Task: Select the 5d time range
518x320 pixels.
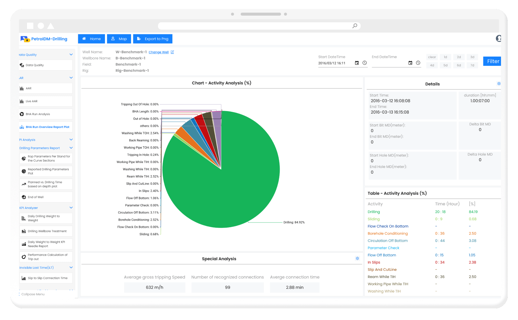Action: (445, 66)
